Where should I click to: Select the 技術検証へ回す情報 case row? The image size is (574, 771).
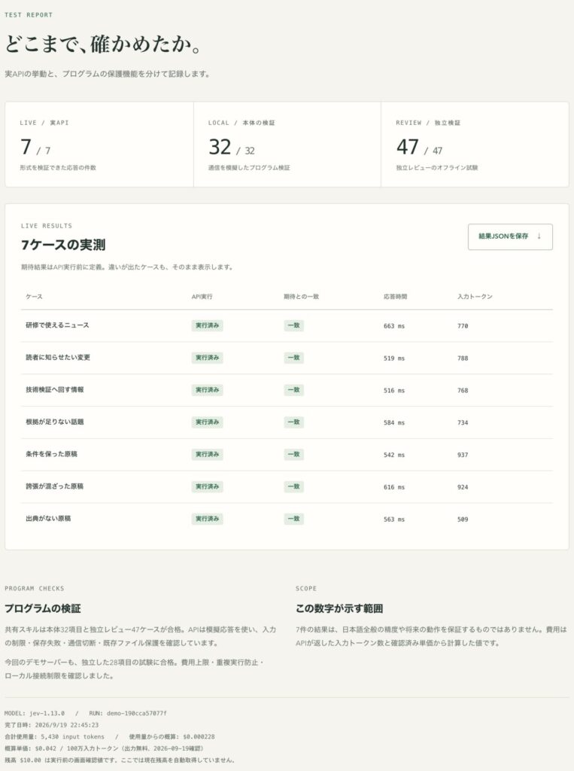click(287, 390)
